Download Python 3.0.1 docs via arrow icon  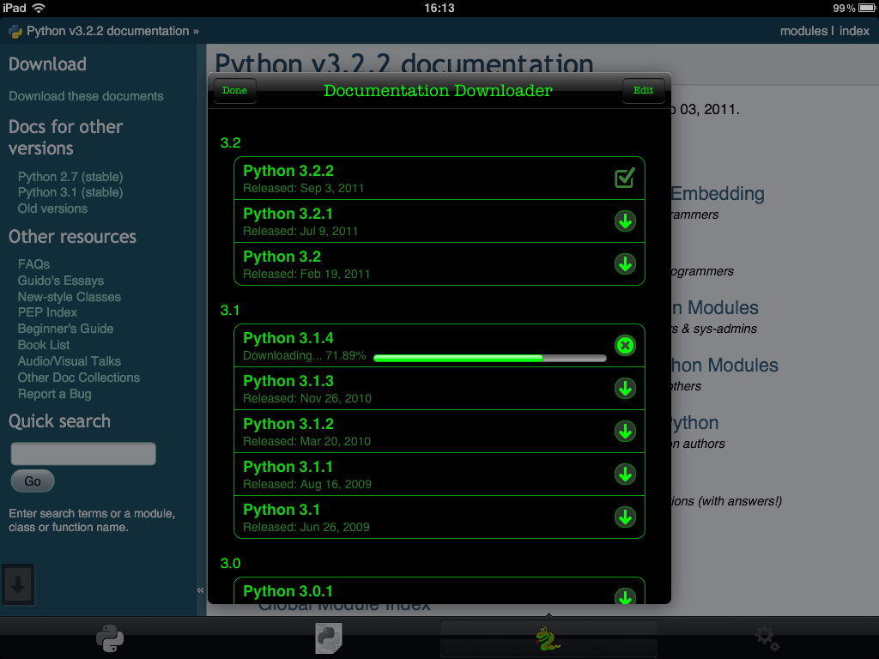pyautogui.click(x=625, y=596)
